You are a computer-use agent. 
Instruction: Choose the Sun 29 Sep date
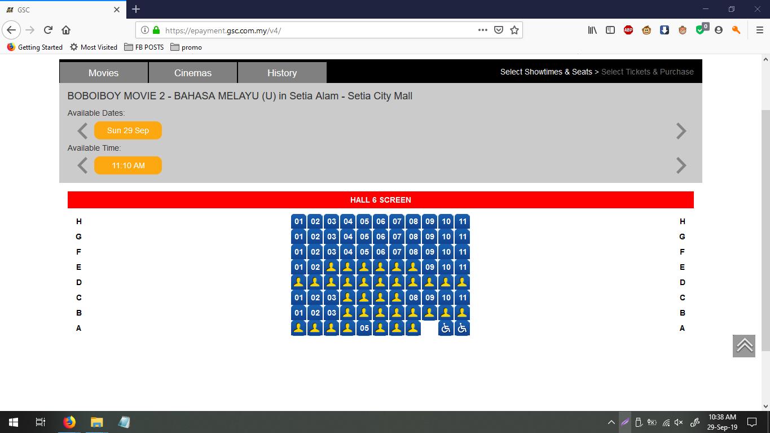[128, 130]
